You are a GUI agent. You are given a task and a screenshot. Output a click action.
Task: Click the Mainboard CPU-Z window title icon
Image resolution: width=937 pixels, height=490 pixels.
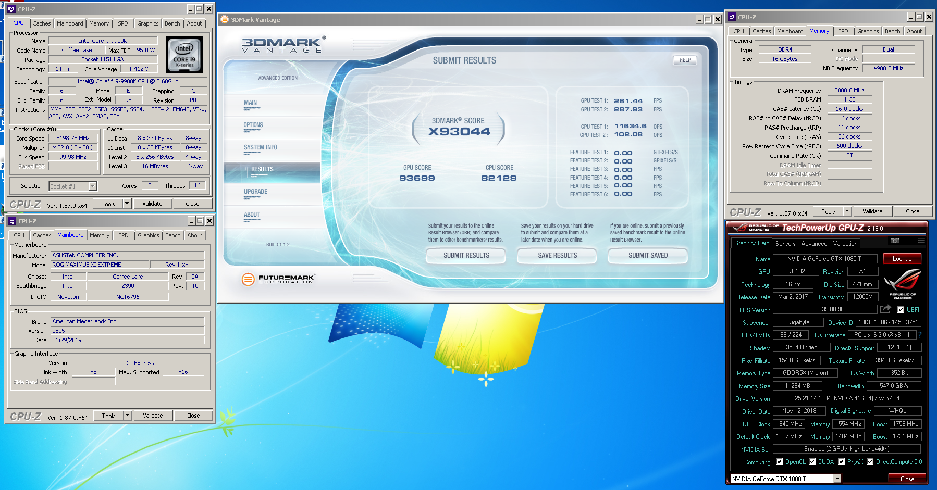(x=12, y=221)
